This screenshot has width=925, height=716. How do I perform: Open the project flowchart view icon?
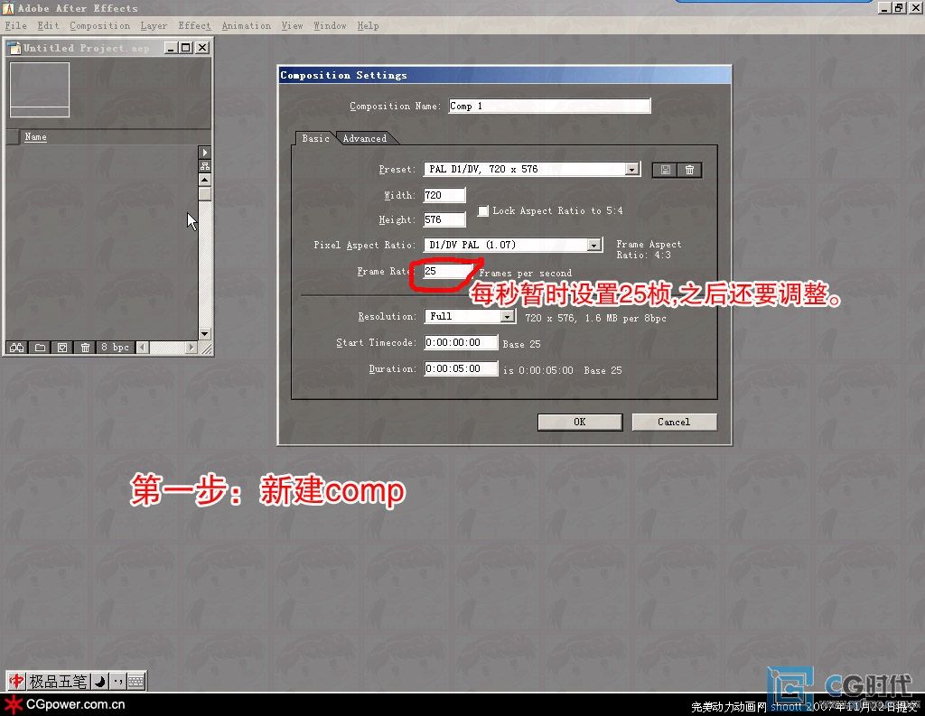pyautogui.click(x=205, y=166)
